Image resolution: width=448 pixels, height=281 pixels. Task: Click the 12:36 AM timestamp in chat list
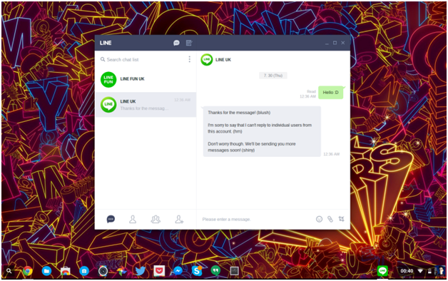pos(183,100)
